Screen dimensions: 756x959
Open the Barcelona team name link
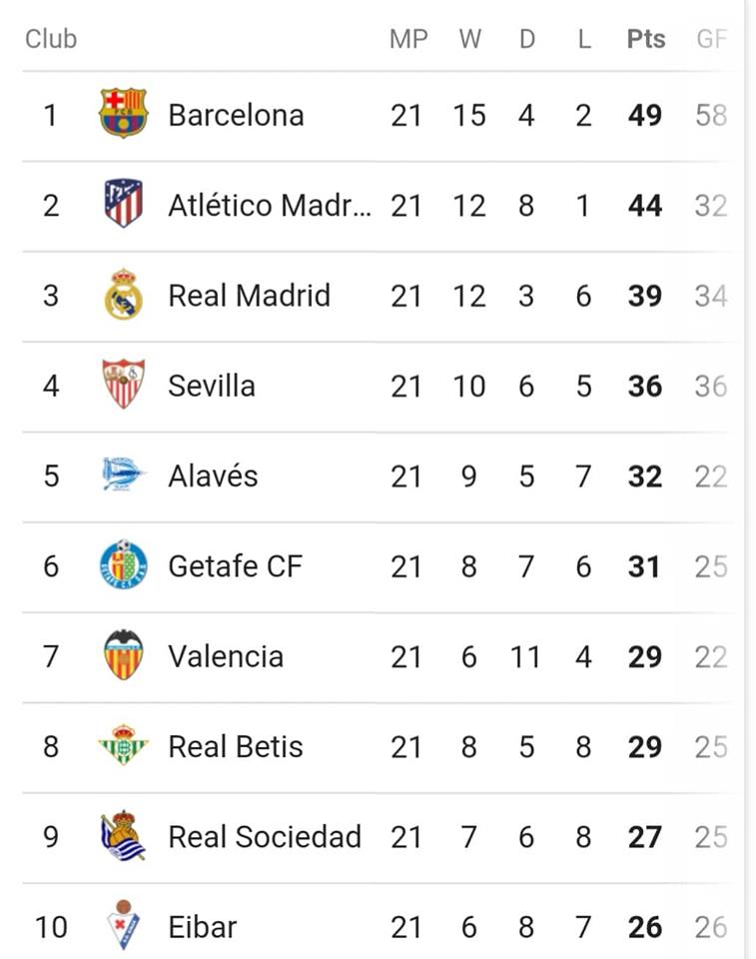coord(236,115)
